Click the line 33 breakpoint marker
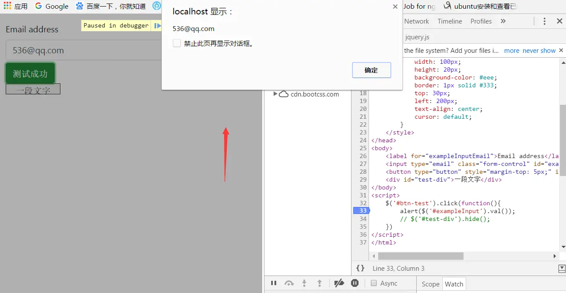Viewport: 566px width, 293px height. click(x=362, y=211)
